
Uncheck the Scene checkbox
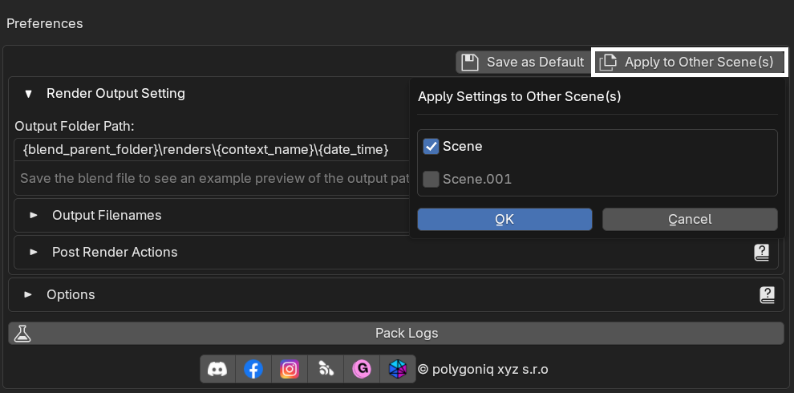tap(431, 147)
